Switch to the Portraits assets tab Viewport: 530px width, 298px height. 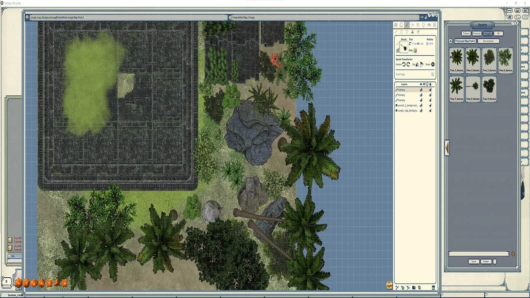tap(477, 34)
